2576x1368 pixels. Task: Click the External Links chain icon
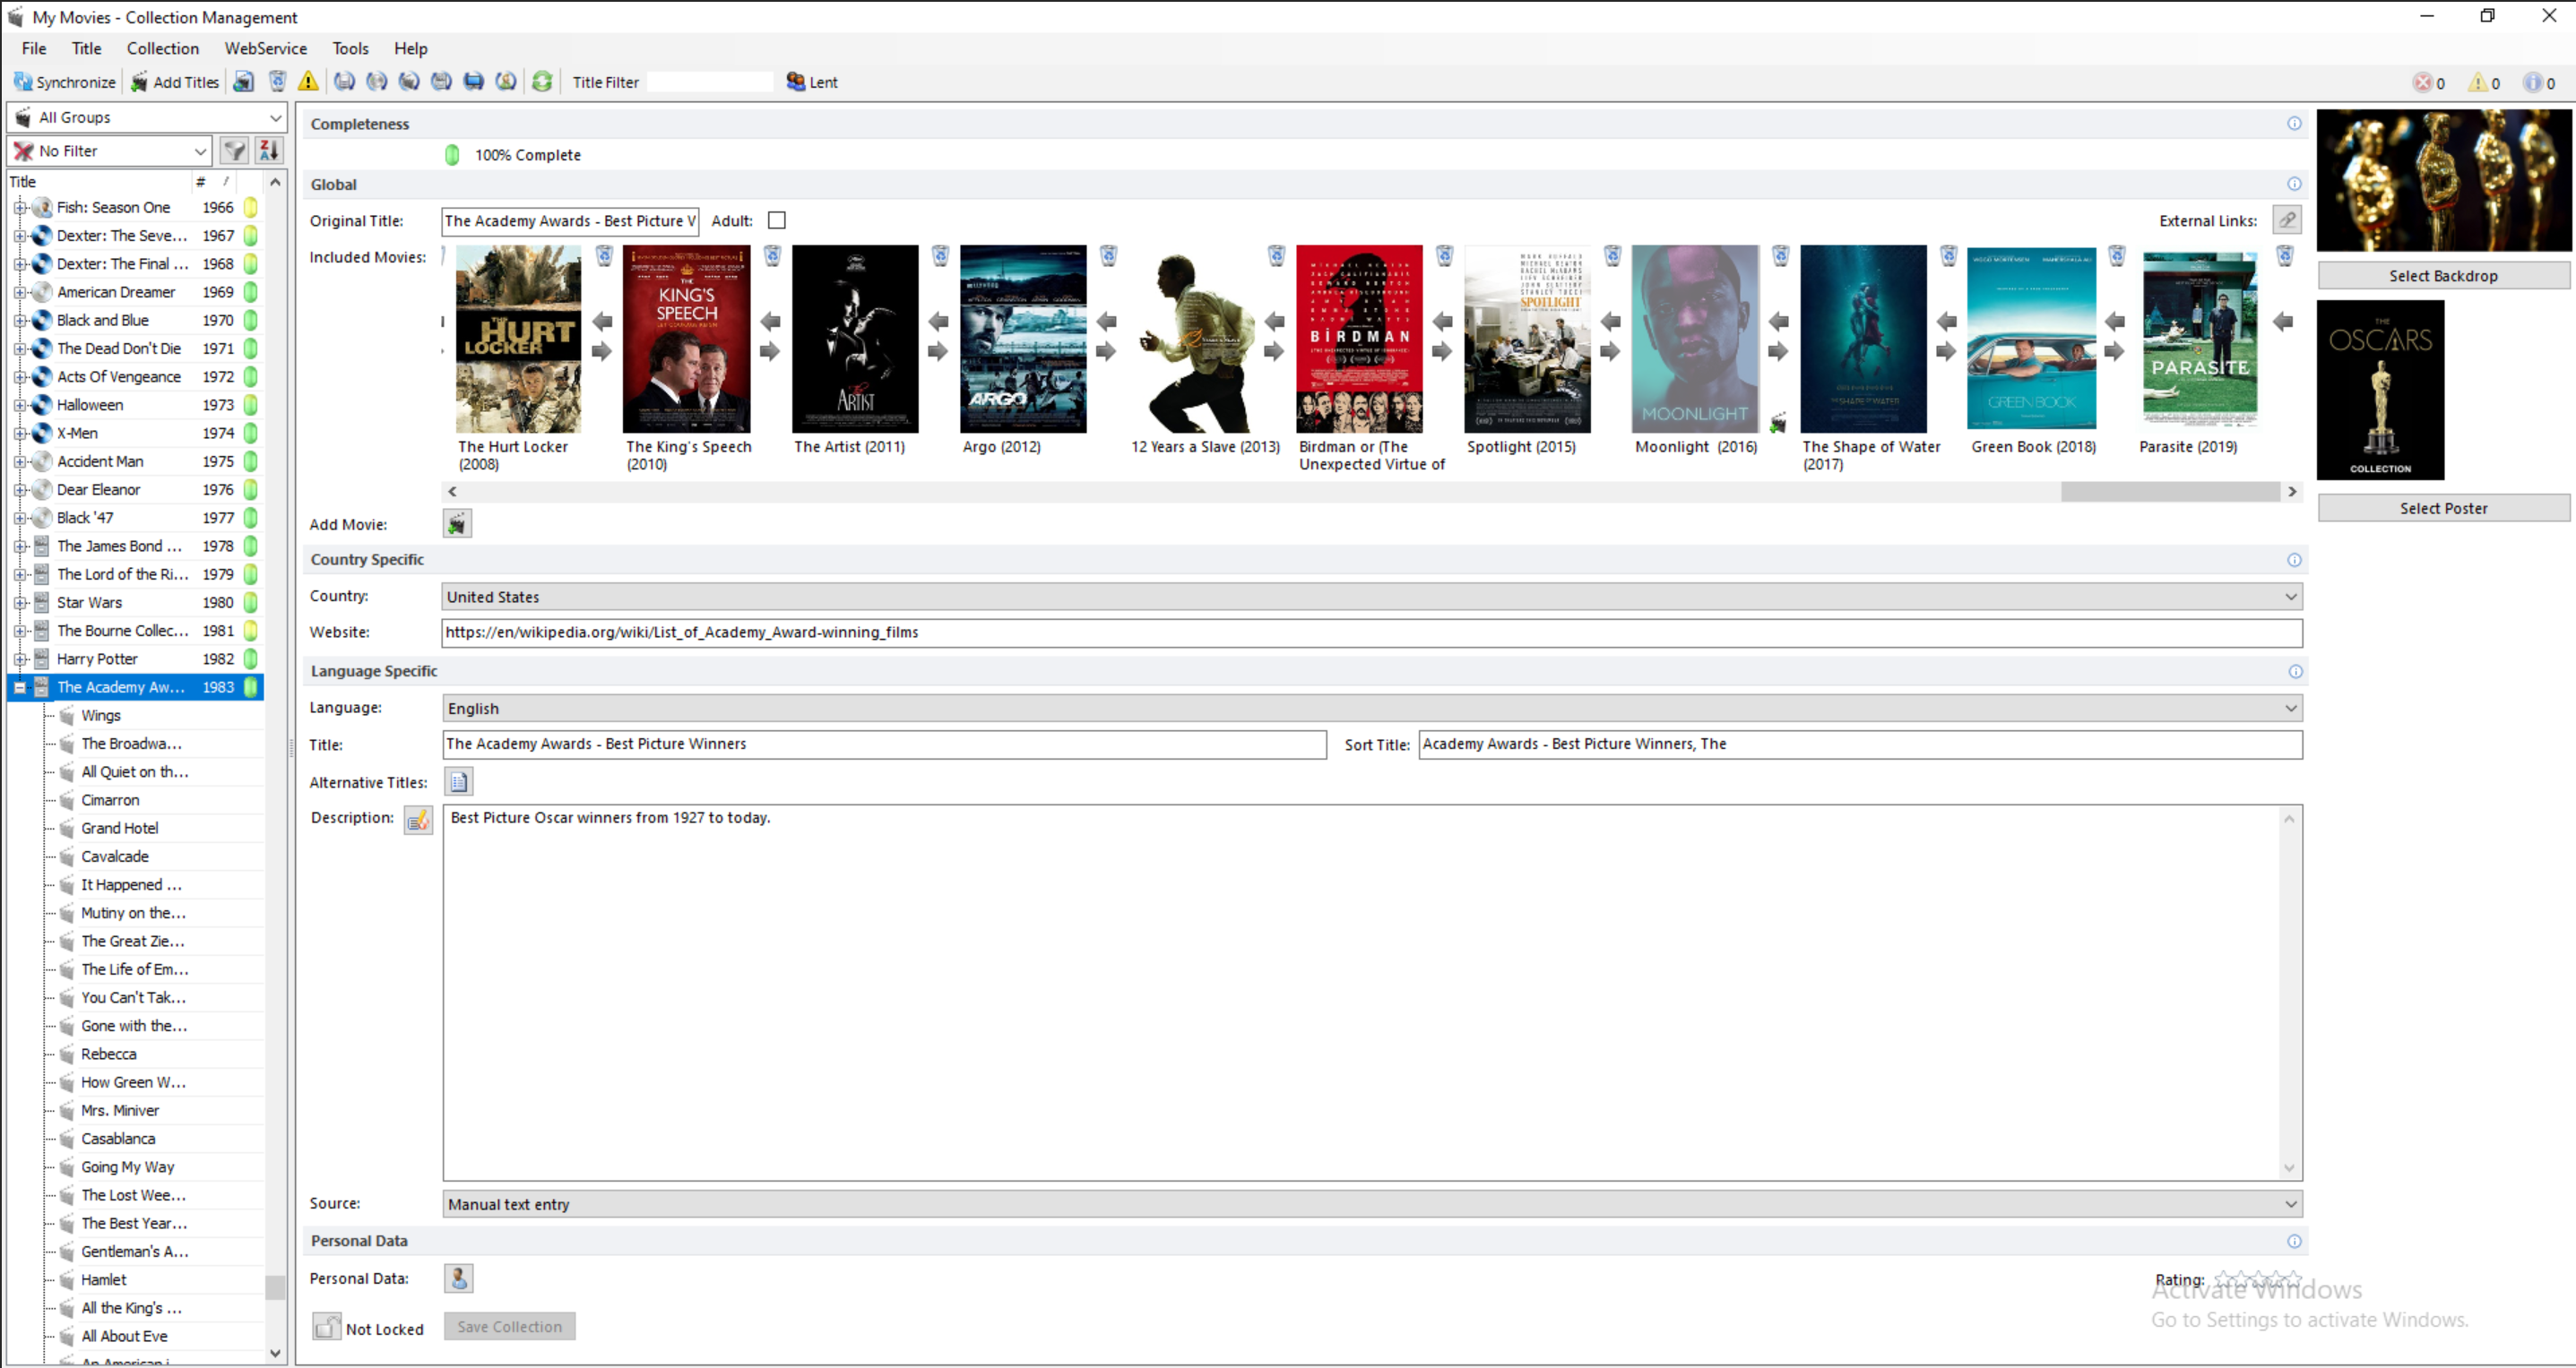coord(2287,219)
